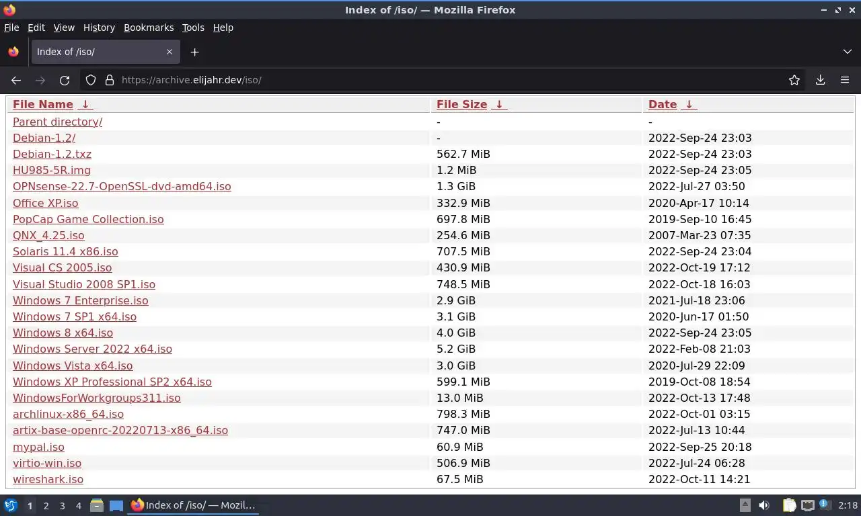
Task: Open the View menu
Action: [64, 28]
